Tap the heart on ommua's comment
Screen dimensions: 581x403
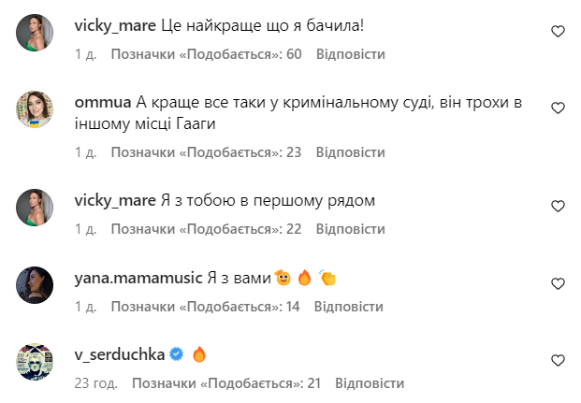[558, 108]
